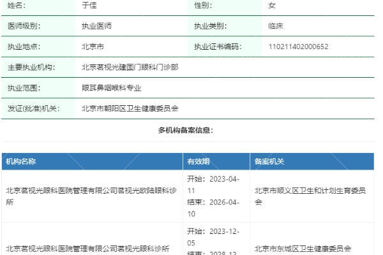The image size is (383, 255).
Task: Click 北京市朝阳区卫生健康委员会 issuing authority
Action: click(130, 108)
